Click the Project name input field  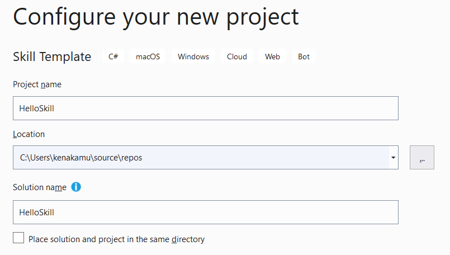coord(205,108)
